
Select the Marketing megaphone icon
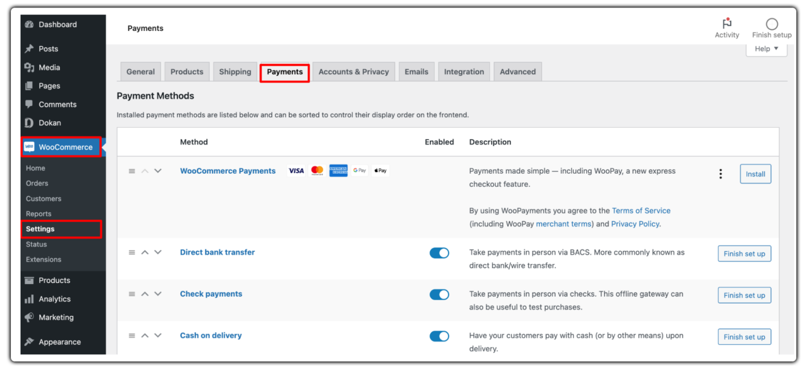coord(29,317)
